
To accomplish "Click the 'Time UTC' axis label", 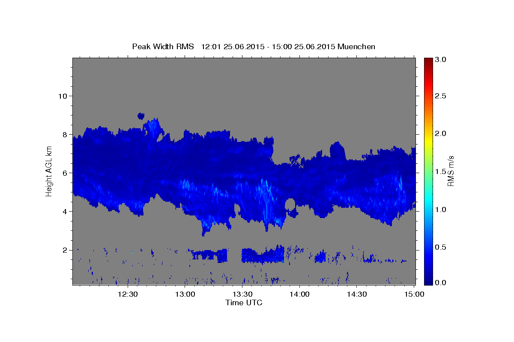I will click(244, 303).
